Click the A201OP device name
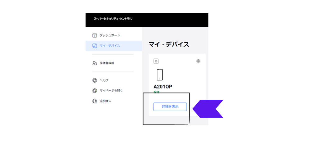Viewport: 318px width, 167px height. (x=163, y=87)
